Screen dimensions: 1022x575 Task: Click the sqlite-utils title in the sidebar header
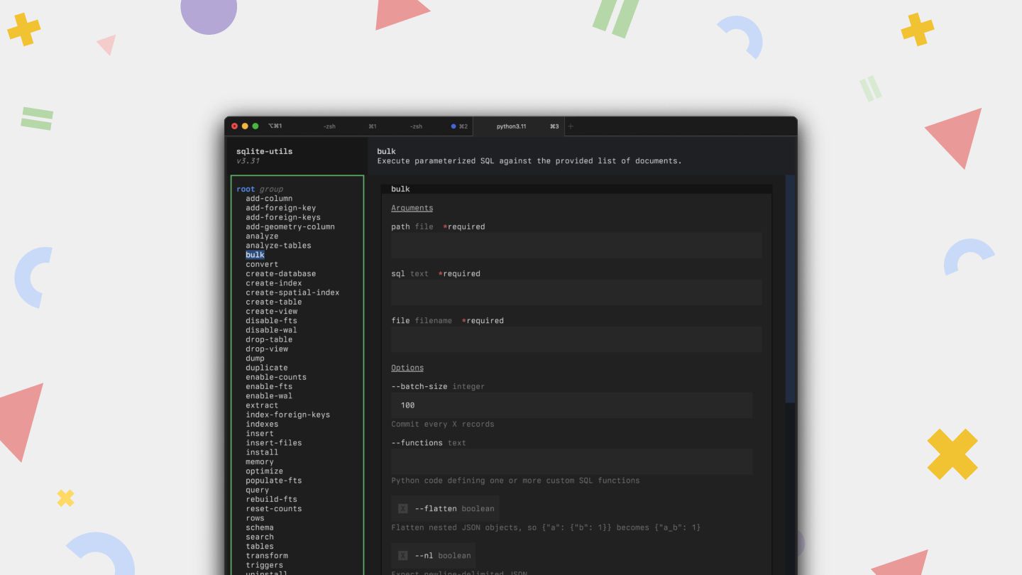pyautogui.click(x=265, y=151)
